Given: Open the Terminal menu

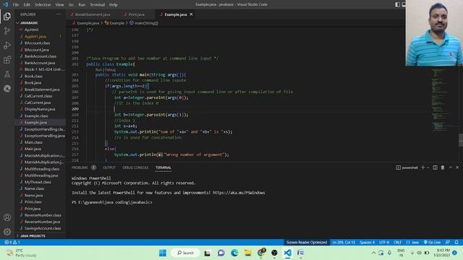Looking at the screenshot, I should (x=98, y=5).
